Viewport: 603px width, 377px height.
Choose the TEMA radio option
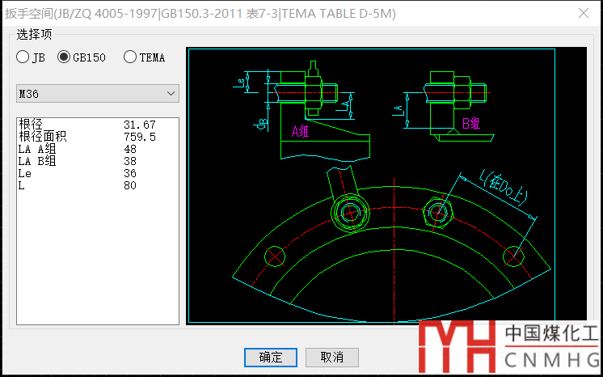(130, 57)
